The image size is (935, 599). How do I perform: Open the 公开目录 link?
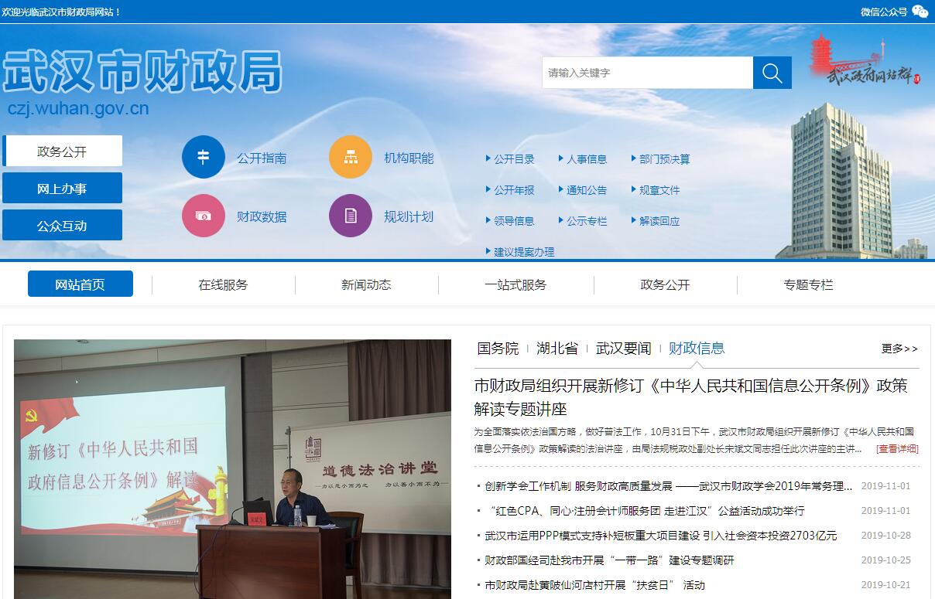(514, 159)
